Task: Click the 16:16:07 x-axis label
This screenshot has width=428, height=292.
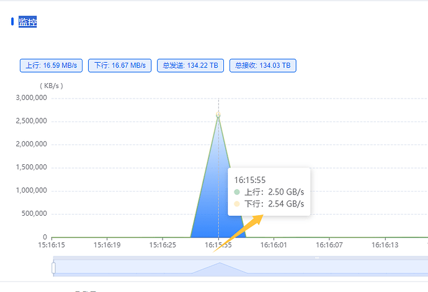Action: point(329,245)
